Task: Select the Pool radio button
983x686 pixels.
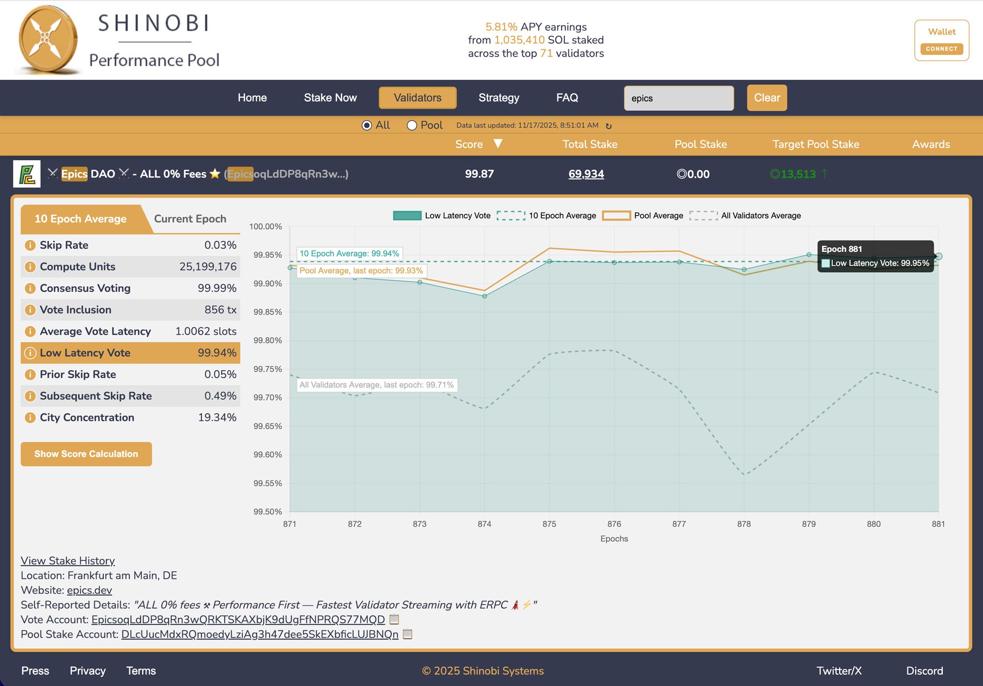Action: [412, 125]
